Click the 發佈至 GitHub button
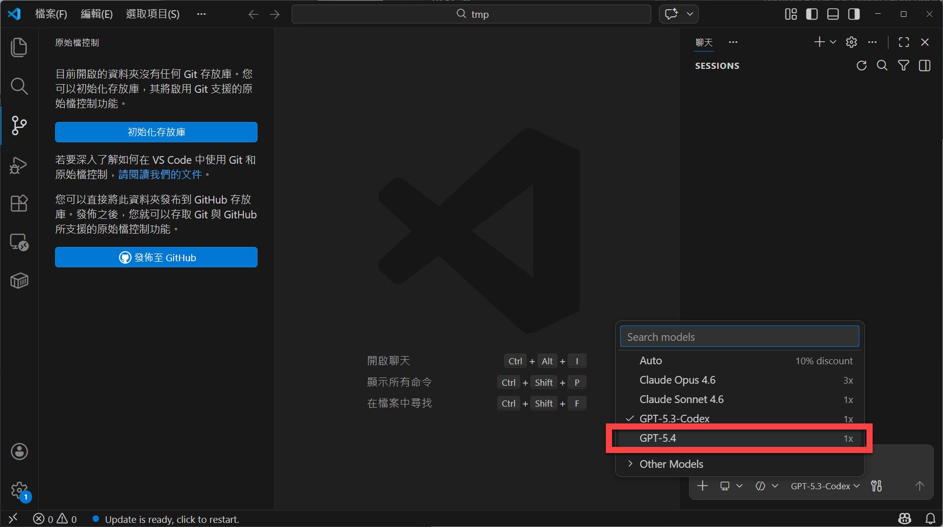This screenshot has height=527, width=943. click(156, 258)
